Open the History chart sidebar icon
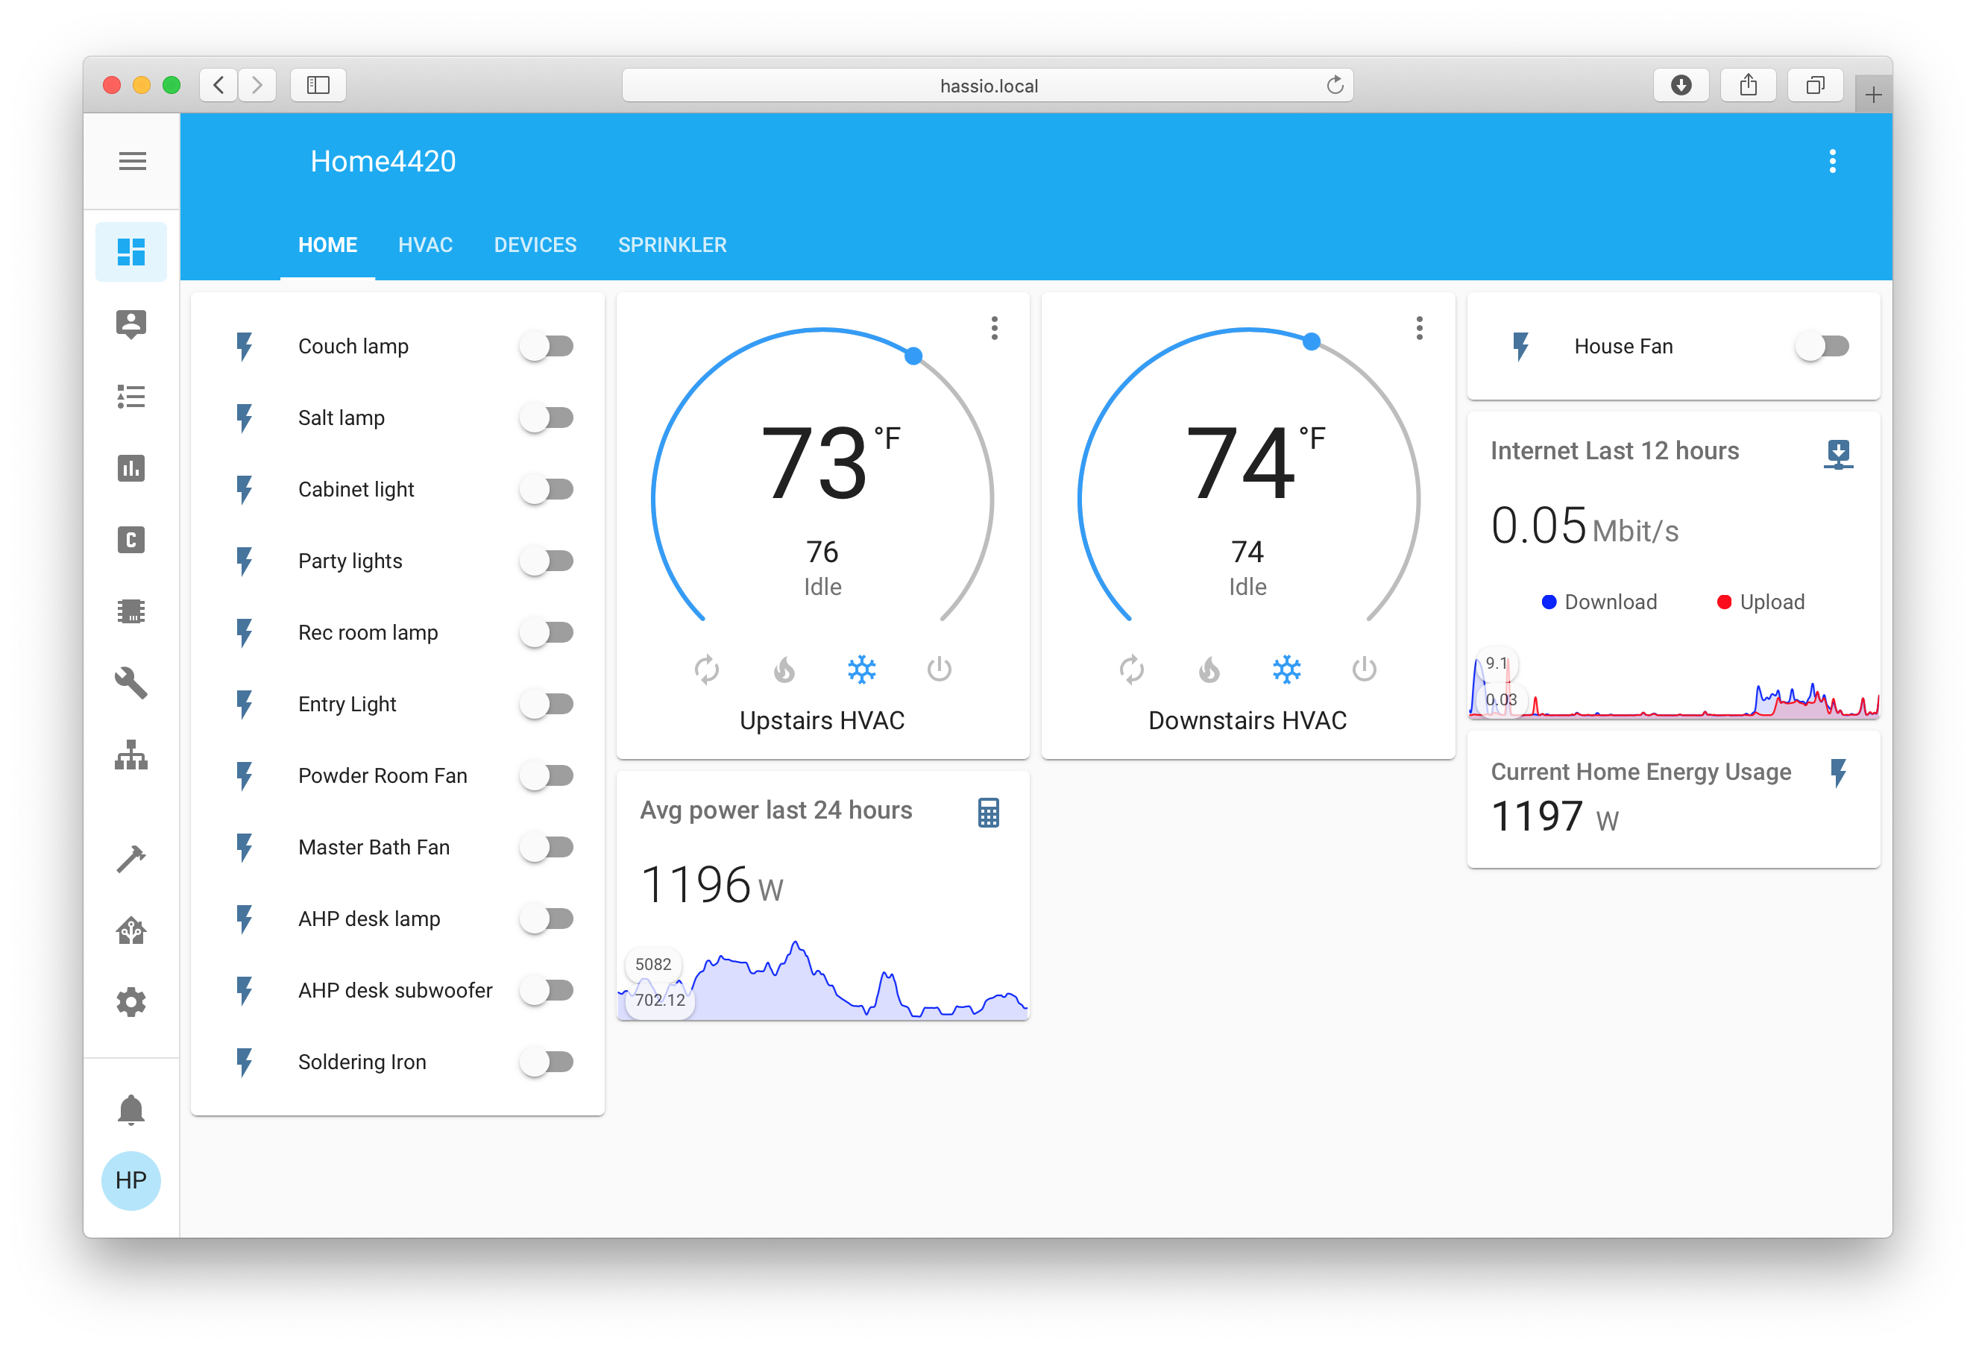1976x1348 pixels. (x=131, y=468)
